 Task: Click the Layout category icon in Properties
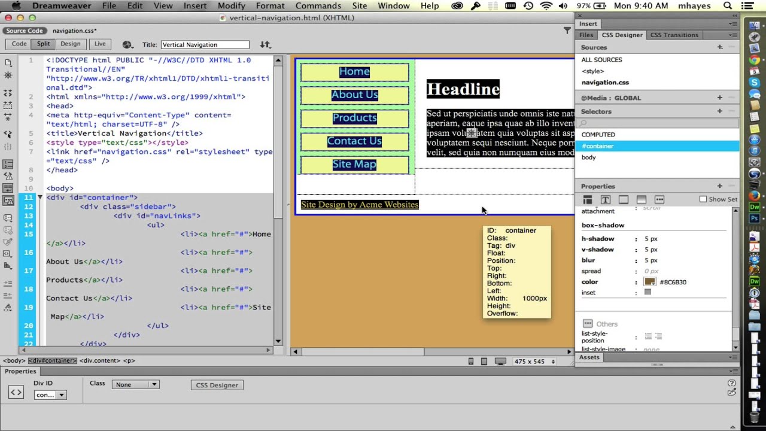click(x=588, y=199)
